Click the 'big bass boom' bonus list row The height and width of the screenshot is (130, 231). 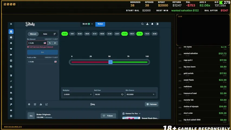tap(203, 68)
